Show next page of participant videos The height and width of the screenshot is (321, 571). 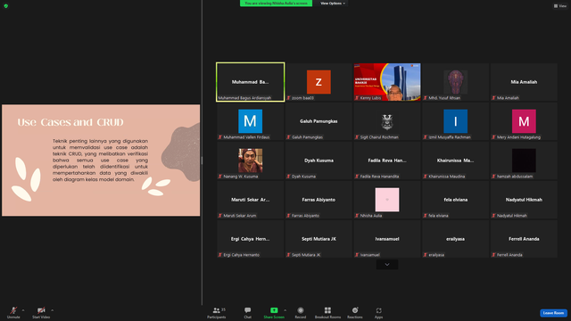click(387, 265)
